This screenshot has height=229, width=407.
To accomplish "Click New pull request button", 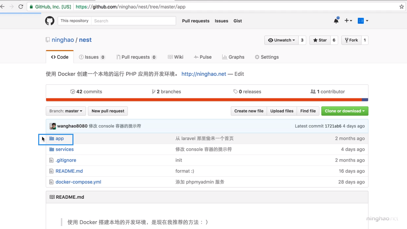I will click(x=108, y=111).
